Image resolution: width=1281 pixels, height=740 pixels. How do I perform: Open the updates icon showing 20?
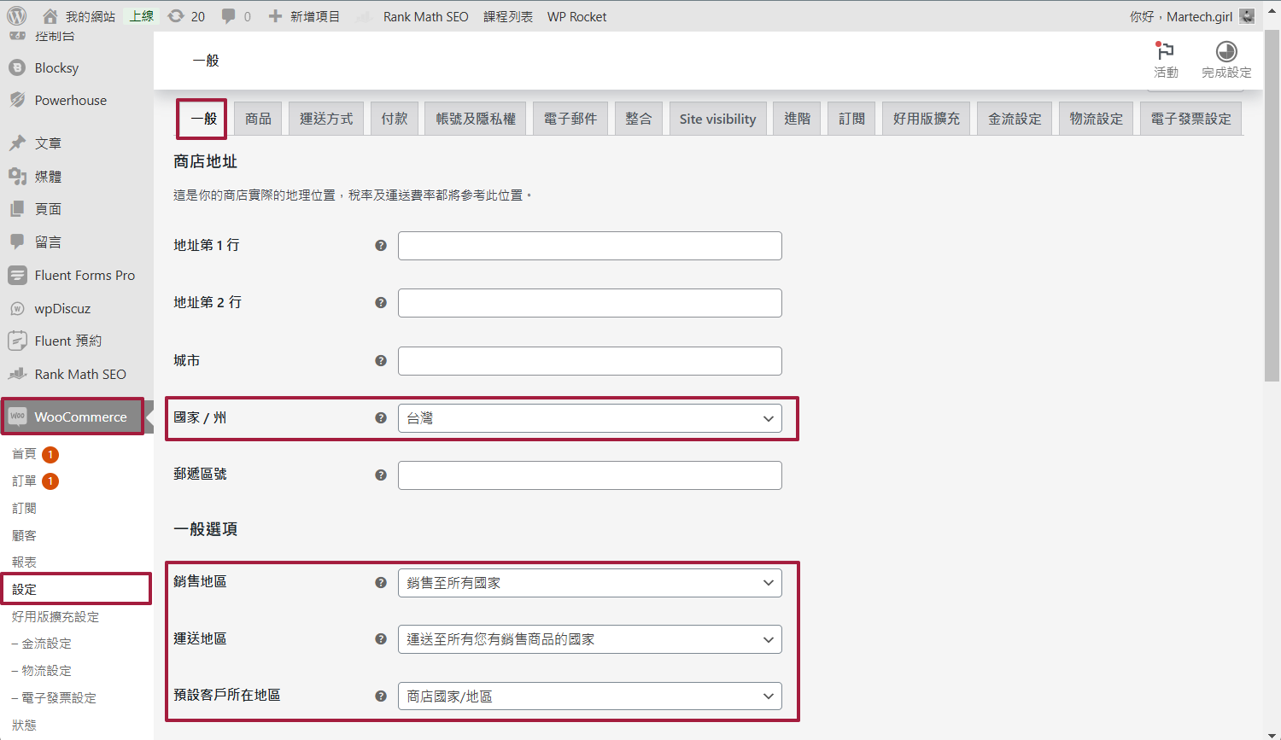tap(177, 16)
